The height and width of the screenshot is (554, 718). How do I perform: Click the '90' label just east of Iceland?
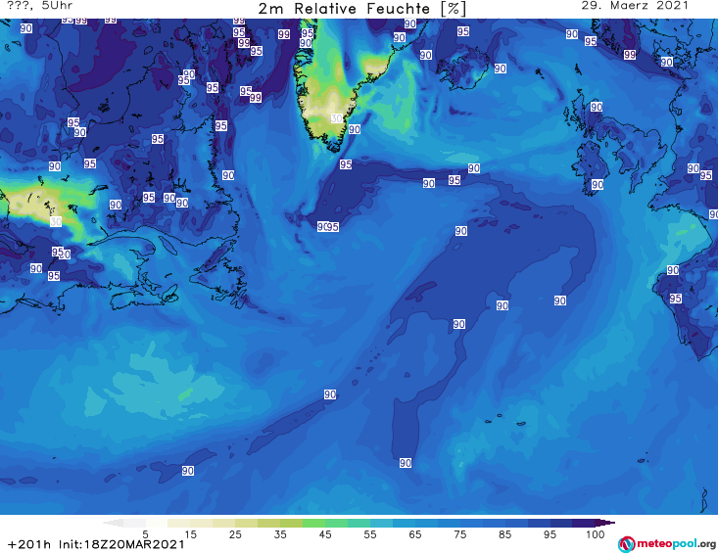[x=500, y=69]
